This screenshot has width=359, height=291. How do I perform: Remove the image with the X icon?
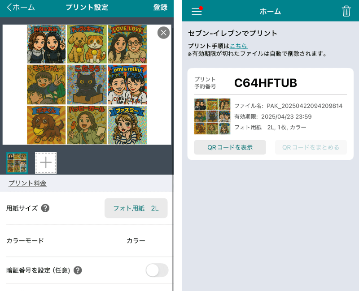(163, 32)
